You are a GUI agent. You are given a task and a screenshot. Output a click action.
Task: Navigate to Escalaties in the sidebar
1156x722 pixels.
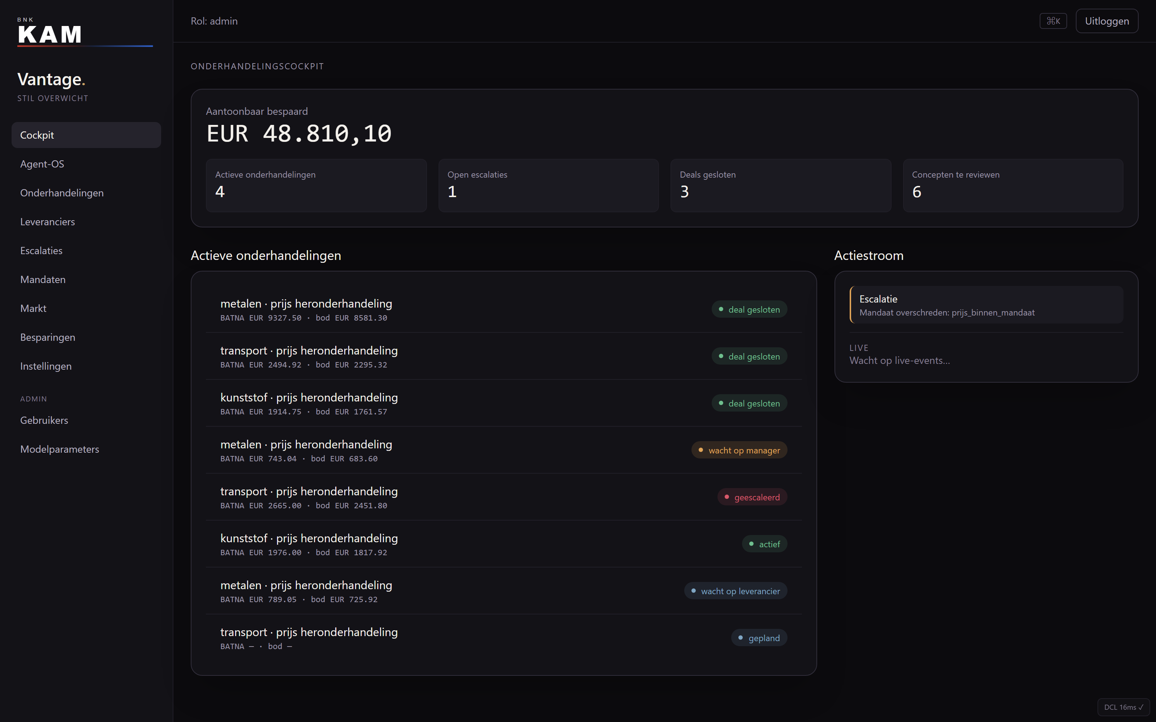(86, 251)
